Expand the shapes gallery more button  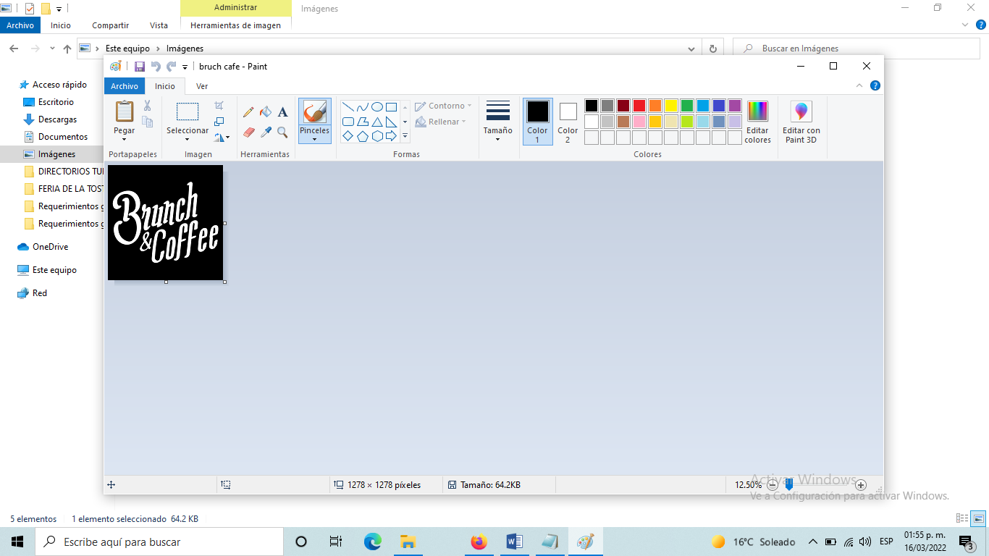[405, 136]
